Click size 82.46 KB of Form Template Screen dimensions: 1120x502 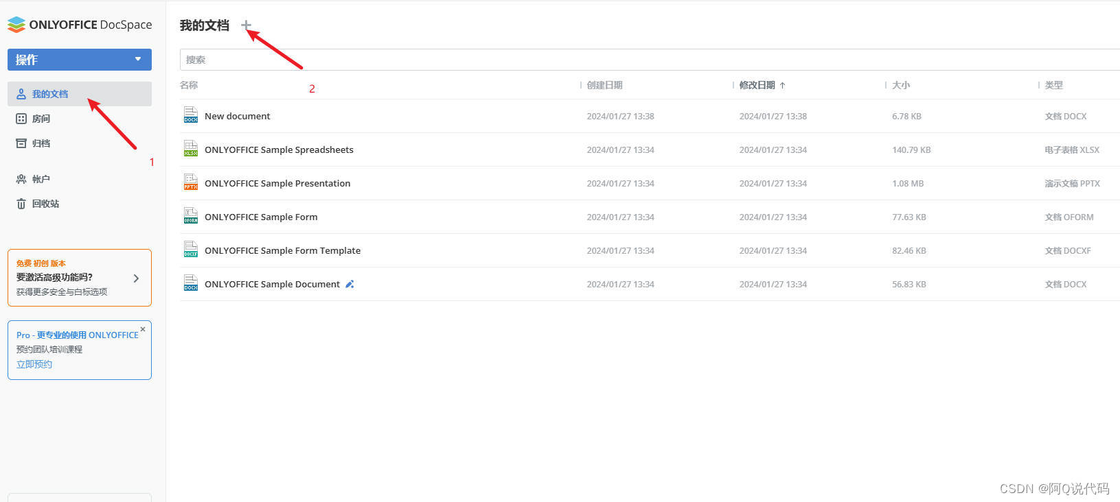(909, 250)
